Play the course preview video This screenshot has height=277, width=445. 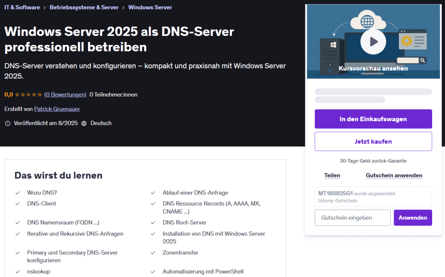[373, 42]
